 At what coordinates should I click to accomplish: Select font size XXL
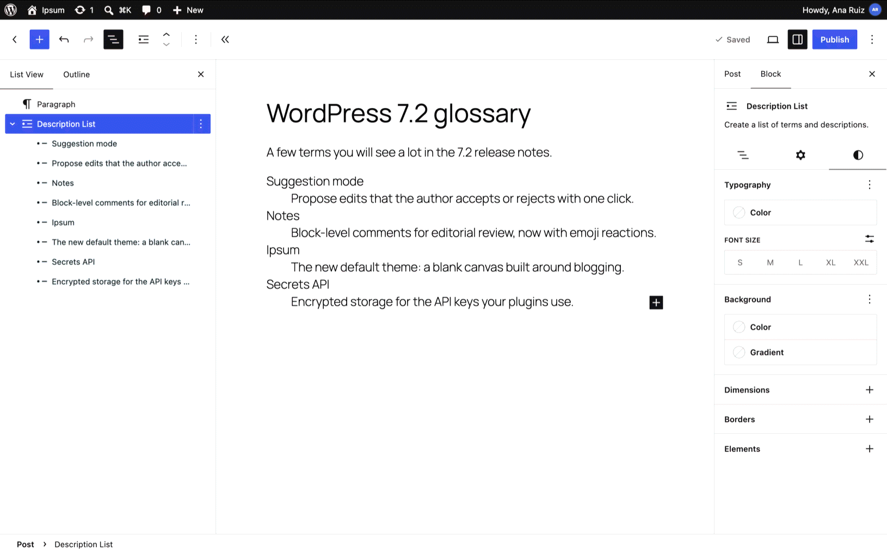click(861, 262)
